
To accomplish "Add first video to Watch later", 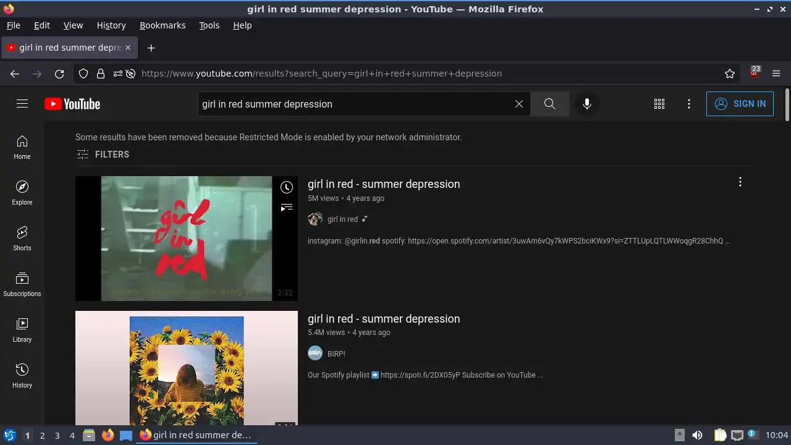I will (x=287, y=187).
